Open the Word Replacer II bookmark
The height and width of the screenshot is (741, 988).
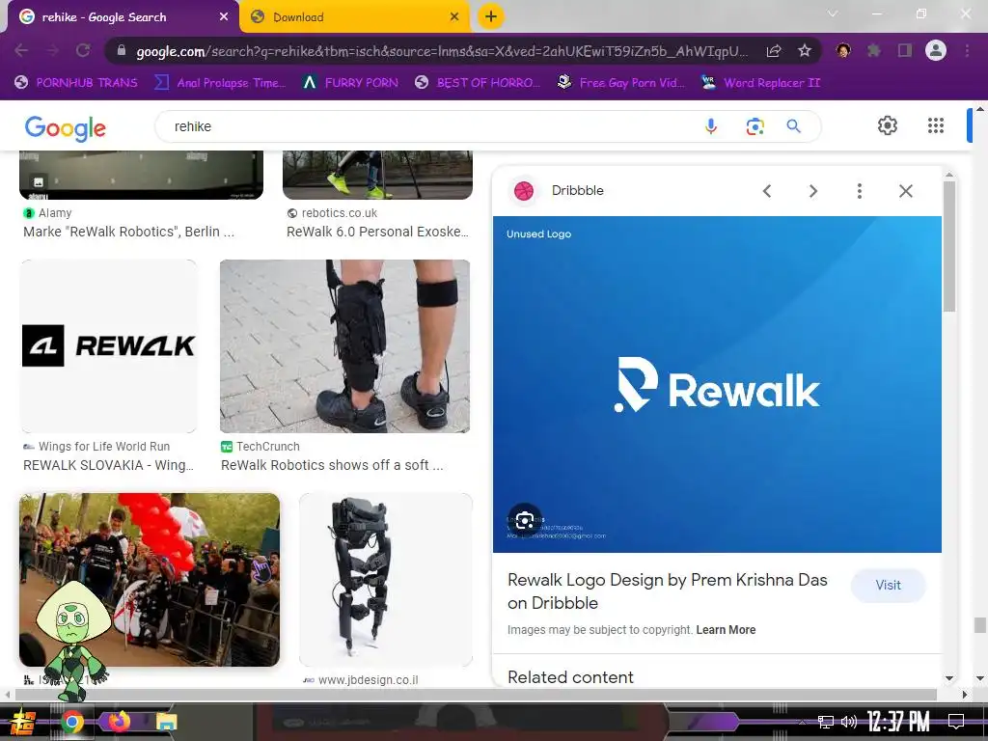click(760, 83)
